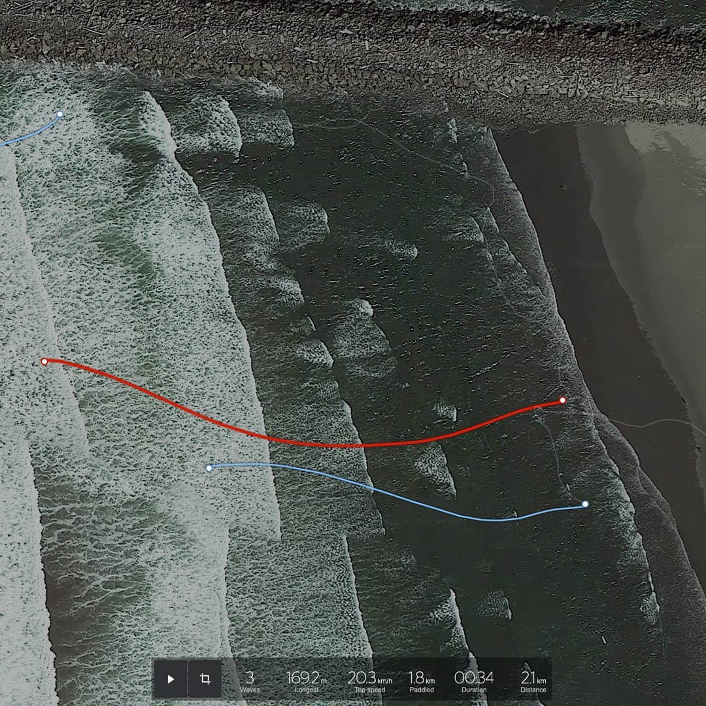706x706 pixels.
Task: Select the Top speed 20.3 km/h stat
Action: [x=370, y=682]
